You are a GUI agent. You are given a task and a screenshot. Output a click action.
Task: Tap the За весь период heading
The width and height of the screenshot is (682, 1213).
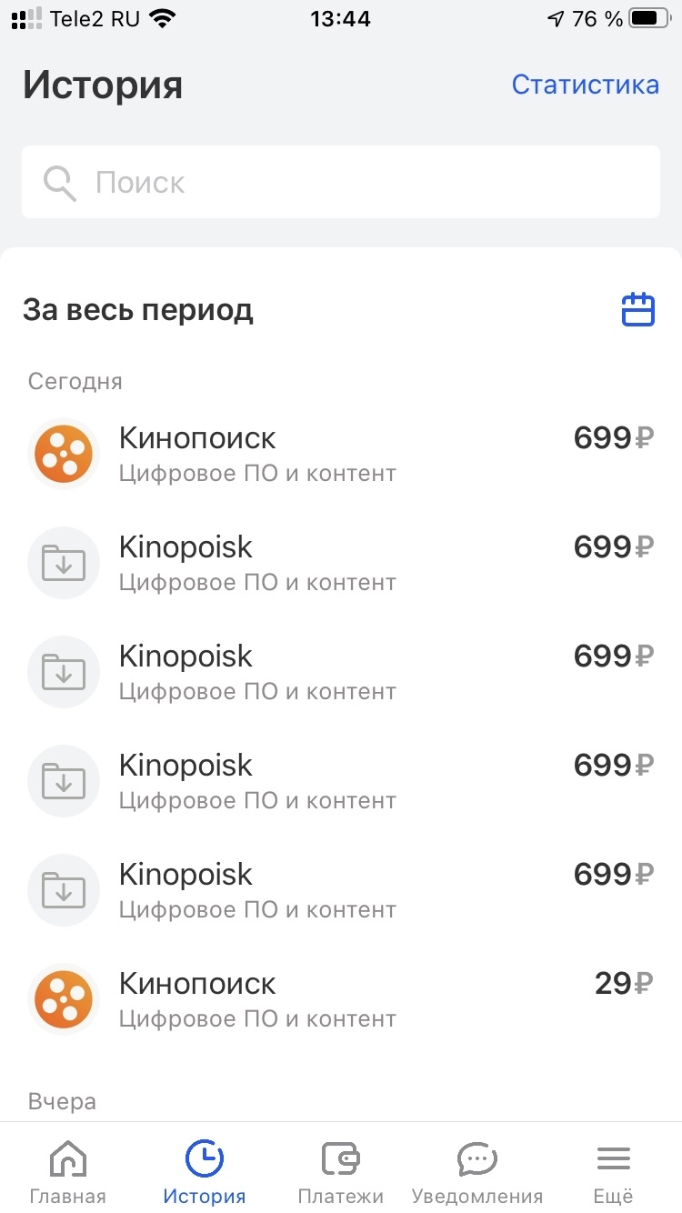(x=138, y=311)
